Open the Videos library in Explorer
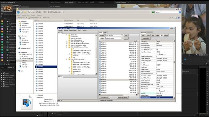209x117 pixels. 22,38
